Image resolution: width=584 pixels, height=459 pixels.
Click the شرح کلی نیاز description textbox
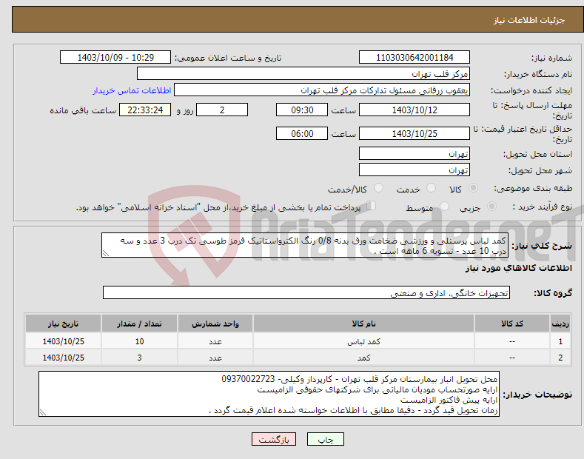point(305,245)
